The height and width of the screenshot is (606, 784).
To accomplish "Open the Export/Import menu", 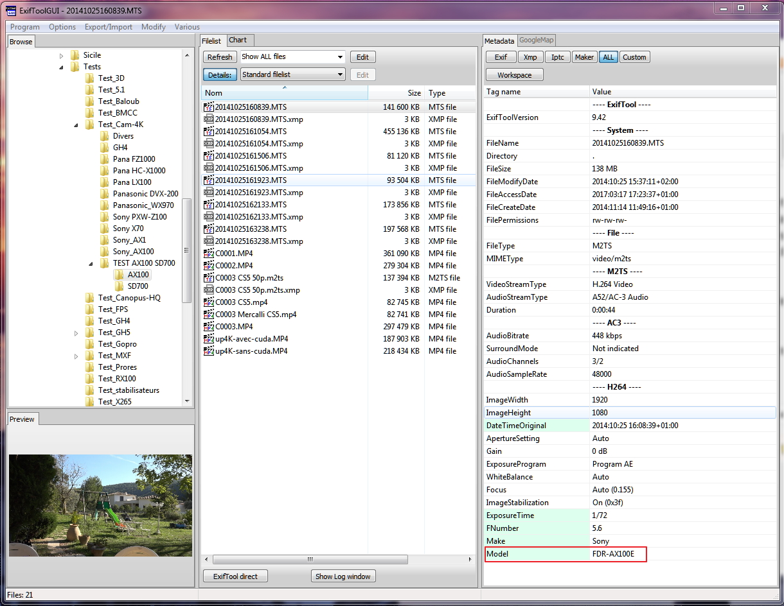I will click(108, 27).
